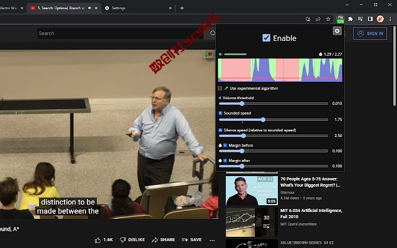Open the extension popup's gear settings

coord(337,31)
